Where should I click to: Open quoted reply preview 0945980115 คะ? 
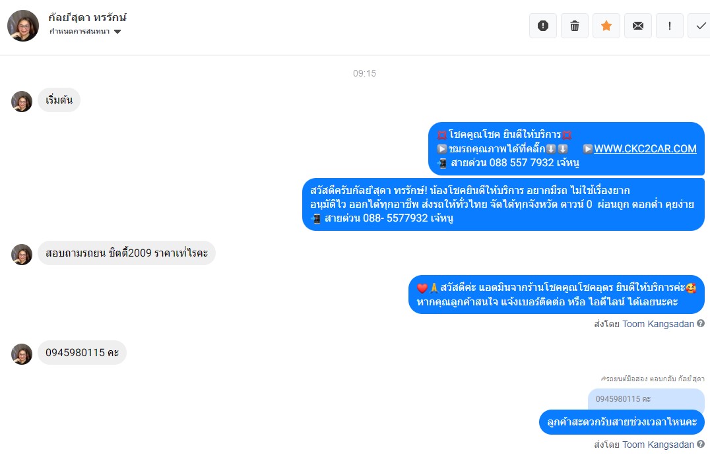[646, 399]
